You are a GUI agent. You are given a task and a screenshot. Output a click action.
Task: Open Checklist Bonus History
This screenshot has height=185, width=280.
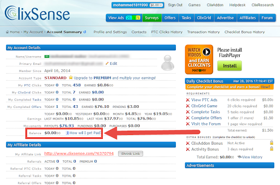pos(245,32)
